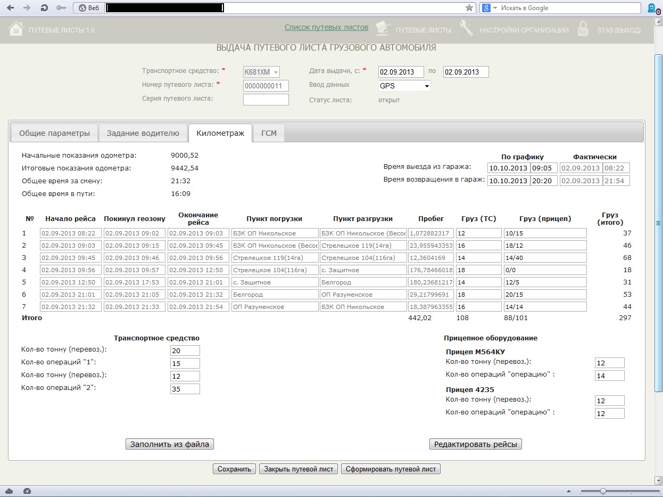Click the browser forward arrow
Image resolution: width=663 pixels, height=497 pixels.
[27, 8]
